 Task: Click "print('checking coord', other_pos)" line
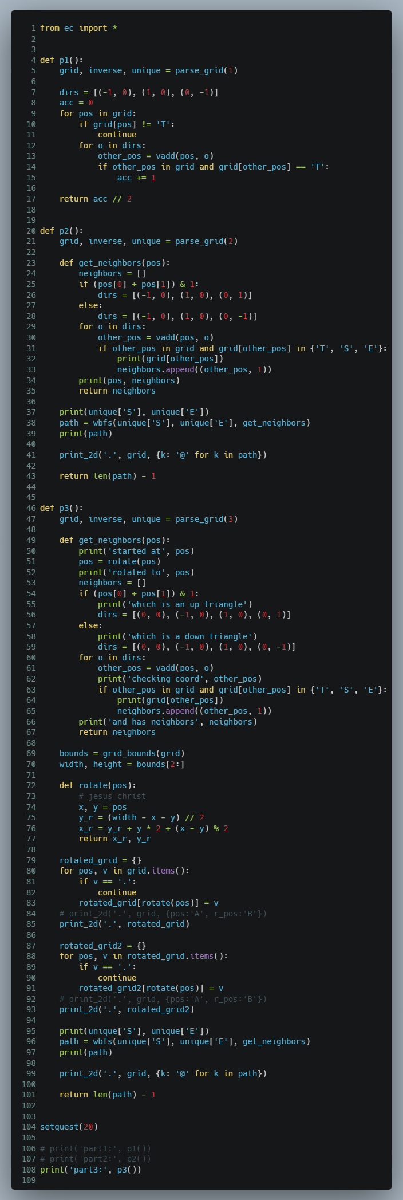tap(180, 679)
